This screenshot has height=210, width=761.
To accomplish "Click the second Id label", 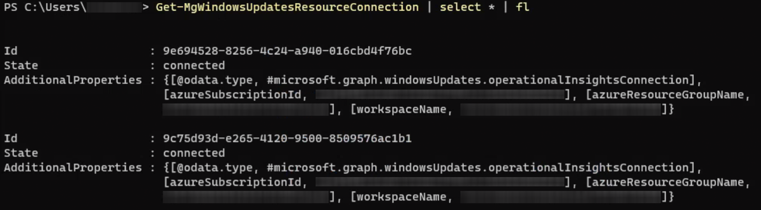I will coord(10,138).
